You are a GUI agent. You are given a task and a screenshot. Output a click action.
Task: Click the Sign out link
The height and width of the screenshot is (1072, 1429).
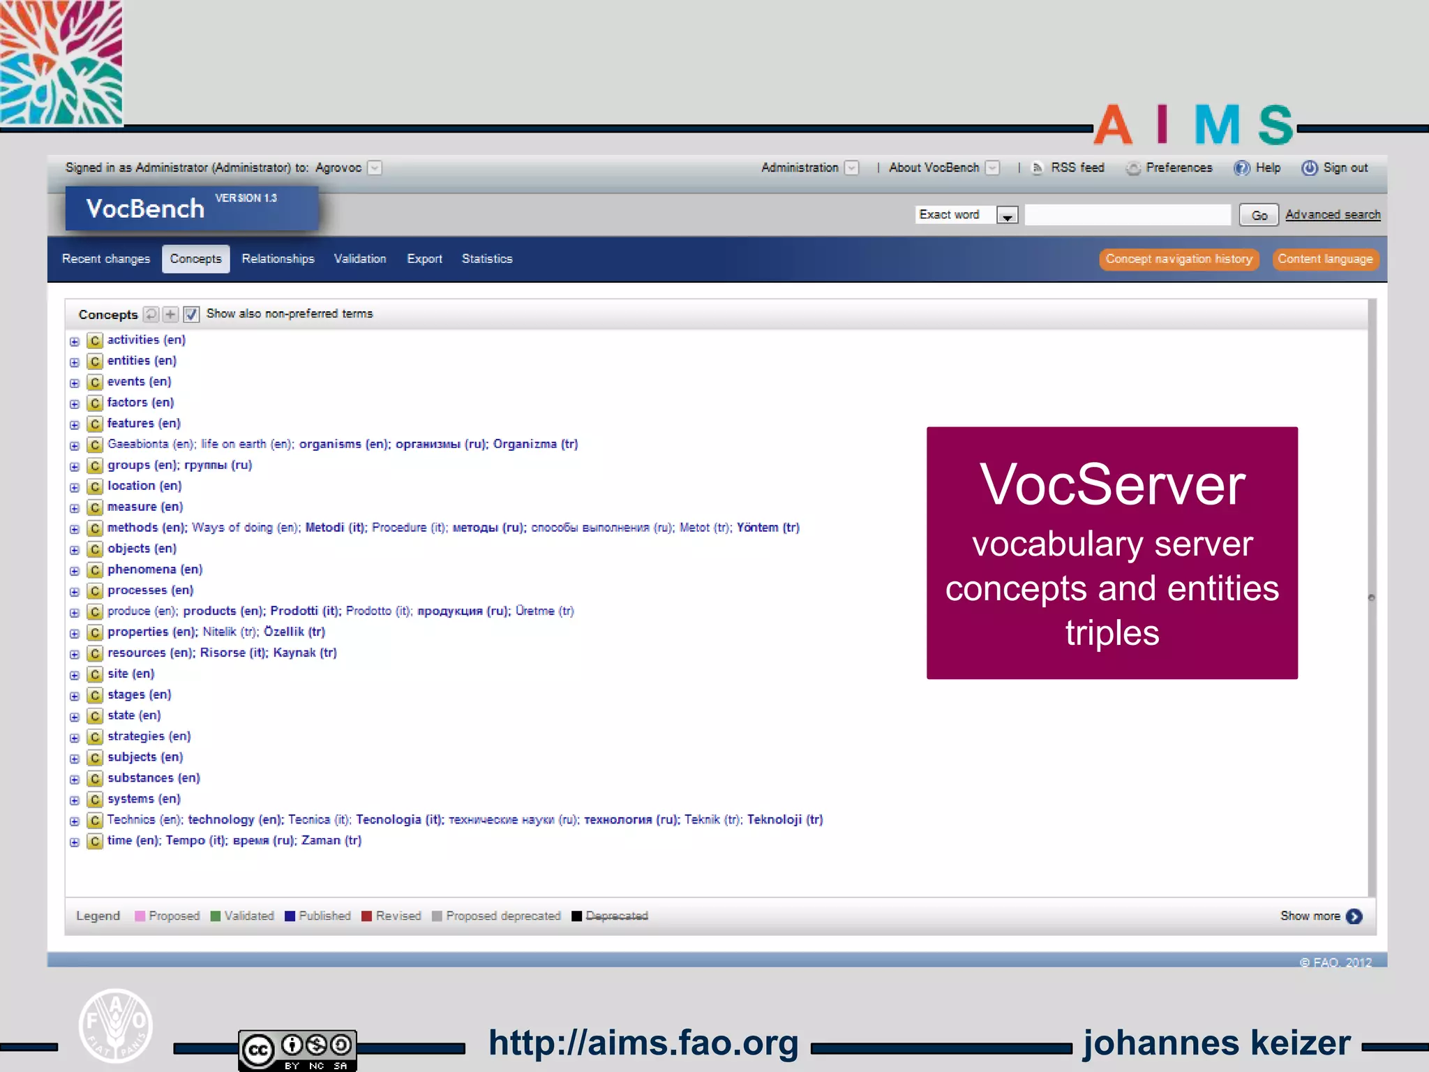(1345, 168)
